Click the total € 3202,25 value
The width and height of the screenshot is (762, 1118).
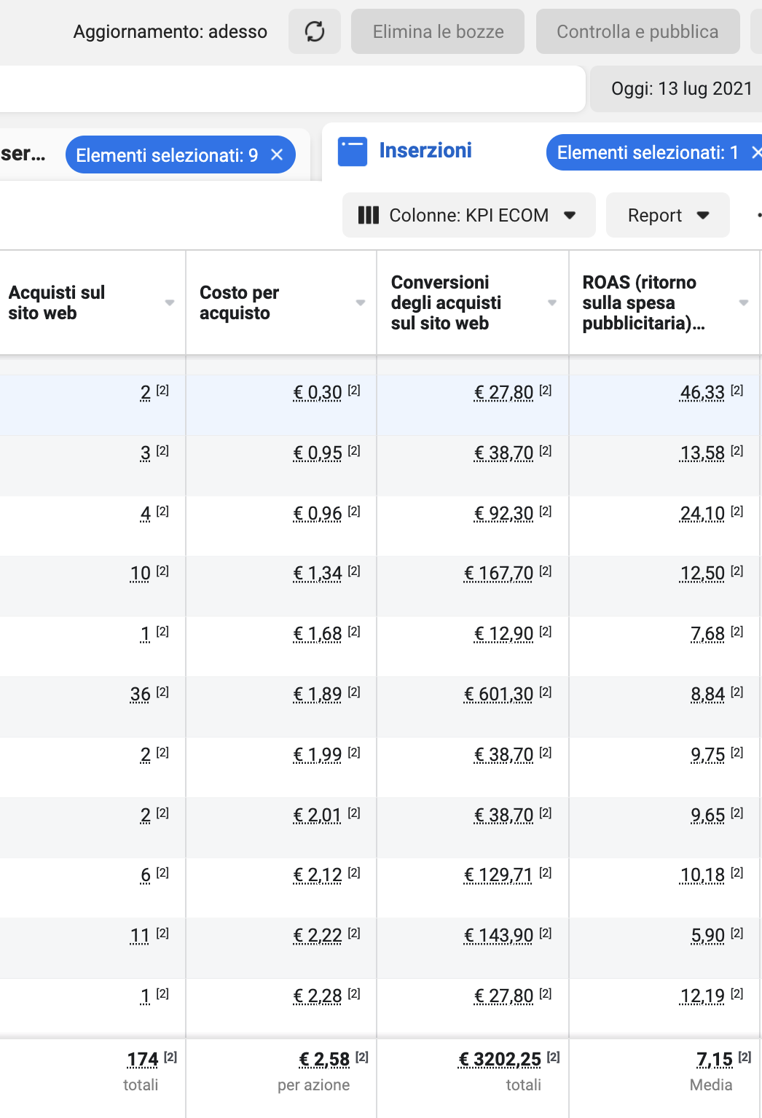(x=500, y=1059)
